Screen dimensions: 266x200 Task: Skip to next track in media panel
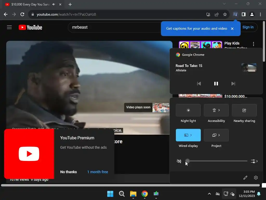click(x=233, y=84)
